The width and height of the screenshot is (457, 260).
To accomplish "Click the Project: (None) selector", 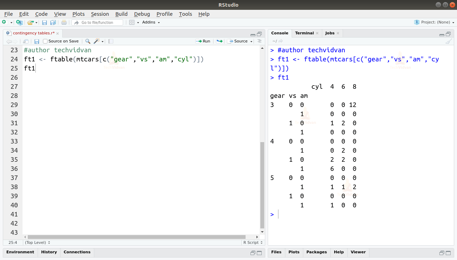I will pos(434,22).
